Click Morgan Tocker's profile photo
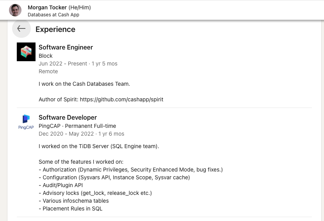The width and height of the screenshot is (324, 221). (x=15, y=10)
